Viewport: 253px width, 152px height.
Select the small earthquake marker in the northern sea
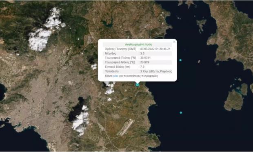(x=180, y=60)
